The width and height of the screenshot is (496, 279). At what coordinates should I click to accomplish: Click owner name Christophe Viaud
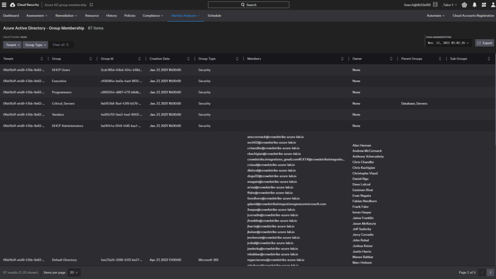pyautogui.click(x=365, y=173)
